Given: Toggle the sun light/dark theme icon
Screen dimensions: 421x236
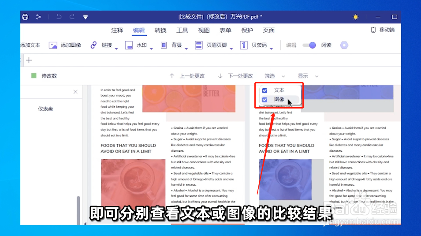Looking at the screenshot, I should pyautogui.click(x=355, y=17).
